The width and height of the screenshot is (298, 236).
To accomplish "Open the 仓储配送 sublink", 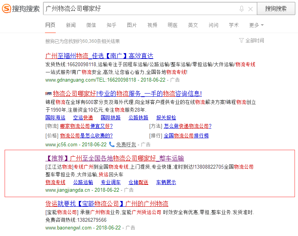I will (x=138, y=182).
